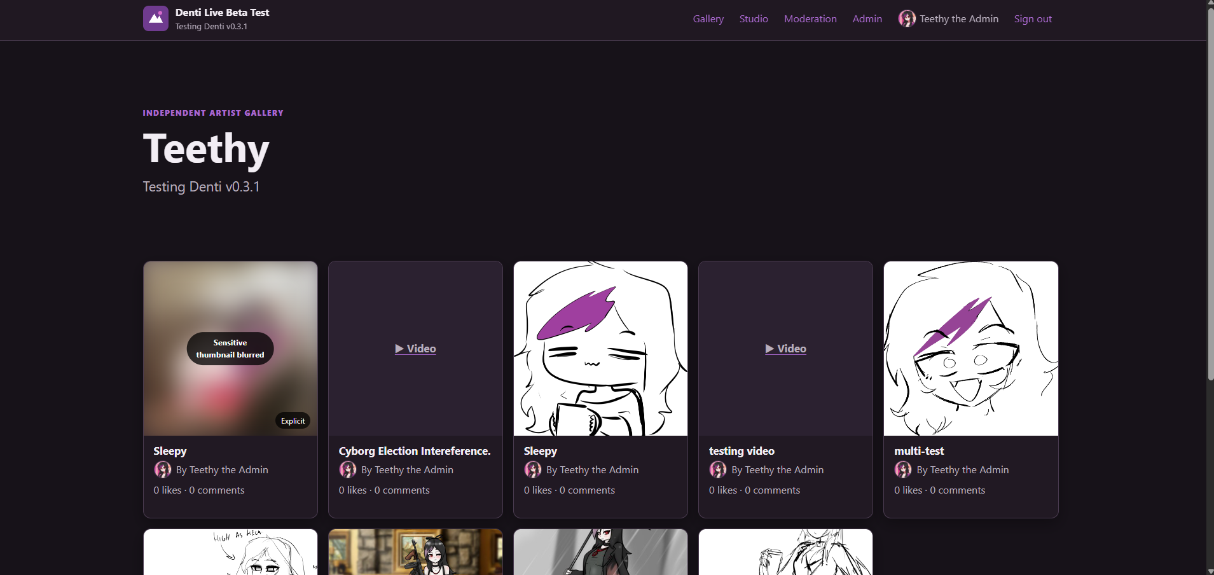This screenshot has width=1214, height=575.
Task: Open the Admin section
Action: point(867,18)
